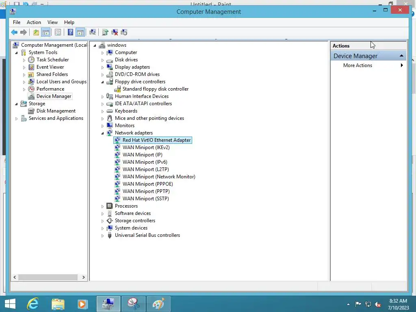
Task: Select Local Users and Groups
Action: point(61,82)
